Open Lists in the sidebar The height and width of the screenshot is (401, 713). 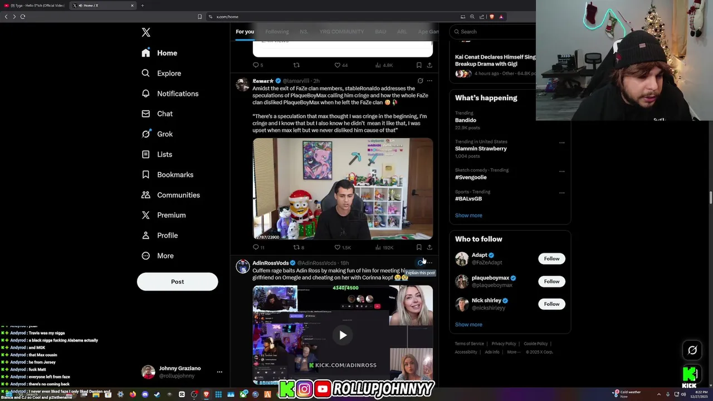(157, 154)
